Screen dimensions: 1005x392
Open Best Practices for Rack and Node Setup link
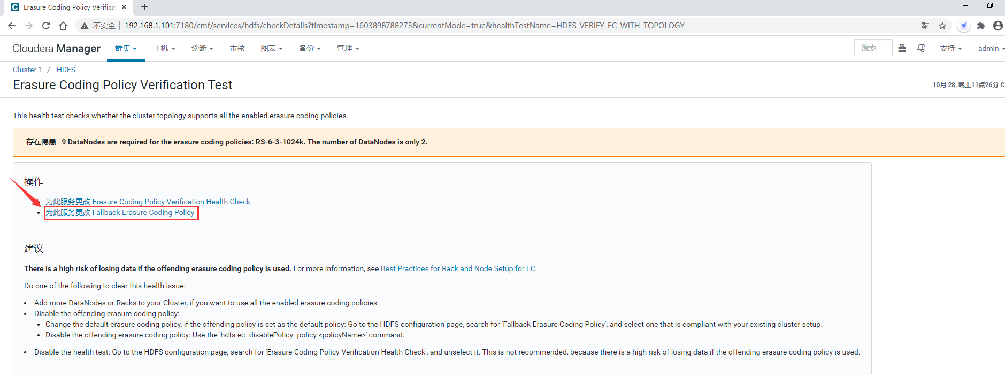pos(458,268)
